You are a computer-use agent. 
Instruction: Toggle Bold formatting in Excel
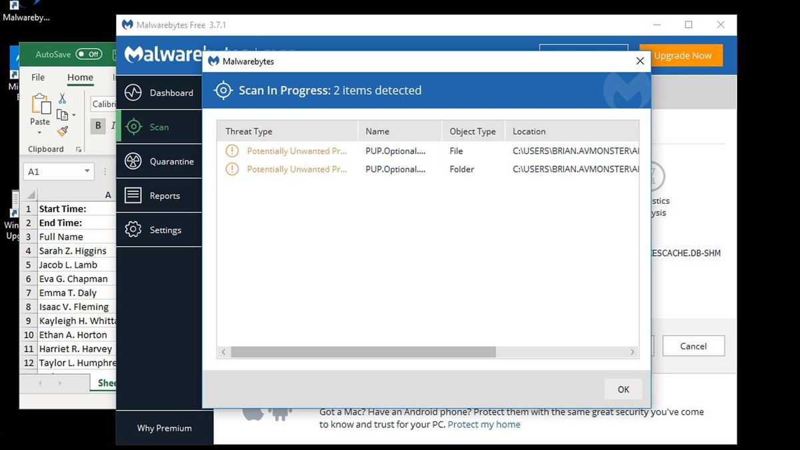click(98, 125)
